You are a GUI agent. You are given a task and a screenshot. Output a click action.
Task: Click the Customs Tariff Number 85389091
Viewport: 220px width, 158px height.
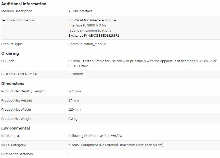tap(76, 74)
